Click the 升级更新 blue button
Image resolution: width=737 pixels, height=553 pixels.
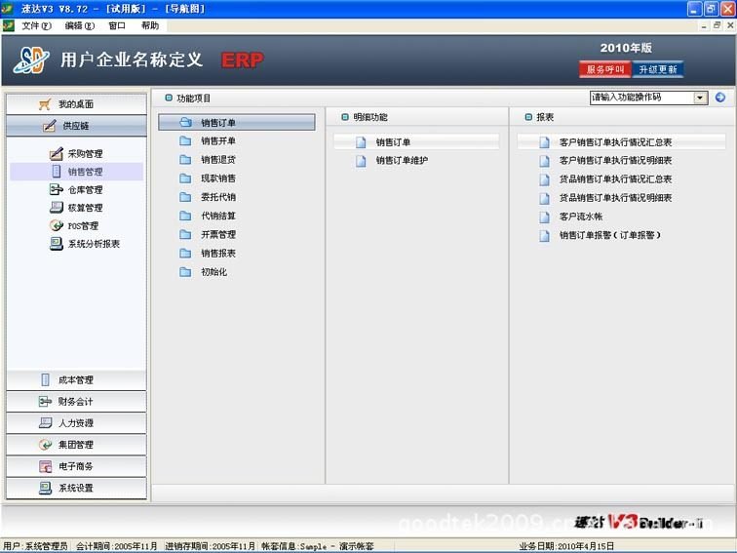pyautogui.click(x=658, y=69)
